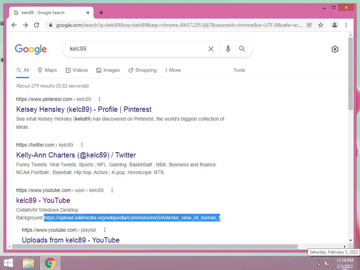Expand the More search categories menu
Screen dimensions: 360x270
(173, 70)
